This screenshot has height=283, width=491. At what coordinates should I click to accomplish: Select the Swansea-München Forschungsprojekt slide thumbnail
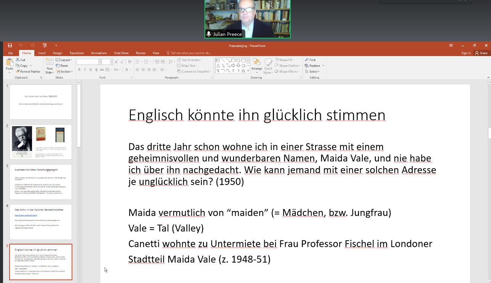[x=40, y=182]
